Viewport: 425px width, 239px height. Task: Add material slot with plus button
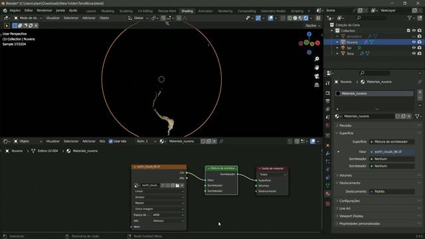420,92
